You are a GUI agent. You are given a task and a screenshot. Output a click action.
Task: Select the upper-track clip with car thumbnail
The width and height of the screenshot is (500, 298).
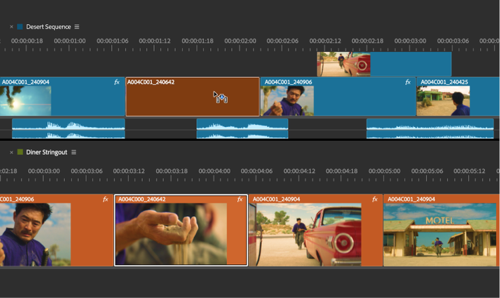pos(384,65)
